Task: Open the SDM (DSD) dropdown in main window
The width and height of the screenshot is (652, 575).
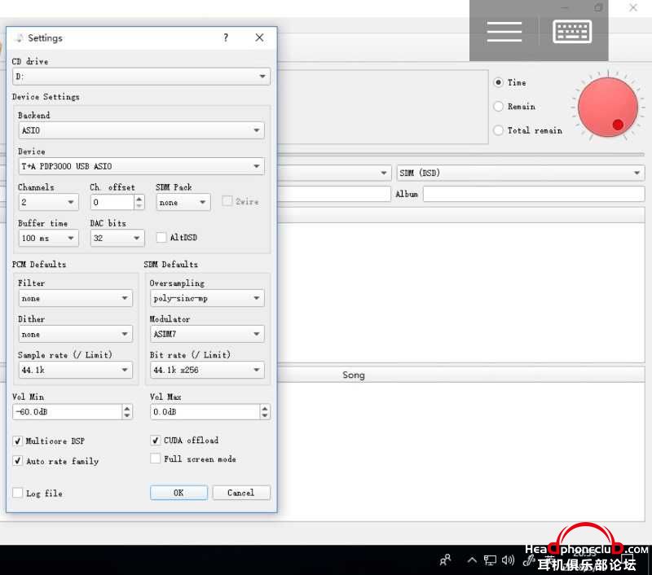Action: [521, 173]
